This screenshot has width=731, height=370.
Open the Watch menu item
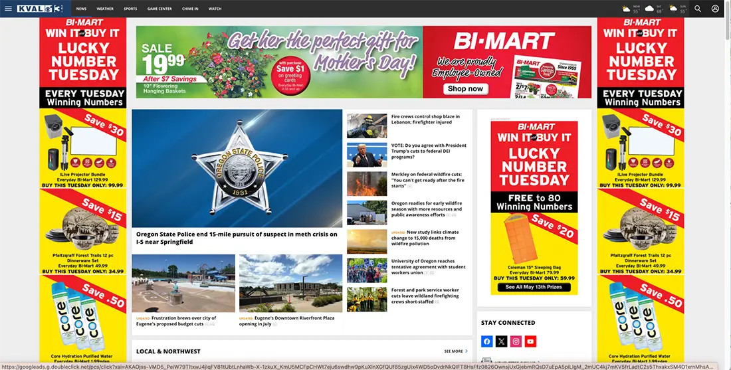215,9
